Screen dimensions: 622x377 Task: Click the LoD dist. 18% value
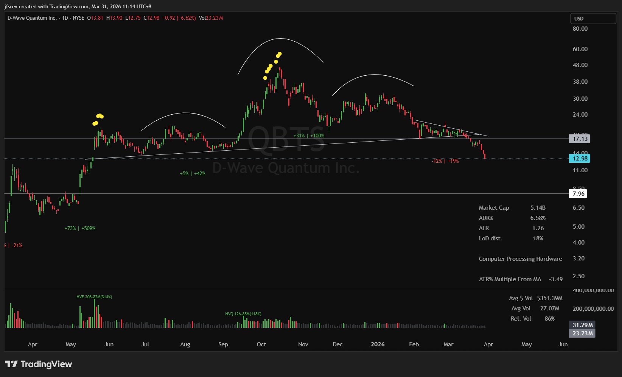click(538, 238)
